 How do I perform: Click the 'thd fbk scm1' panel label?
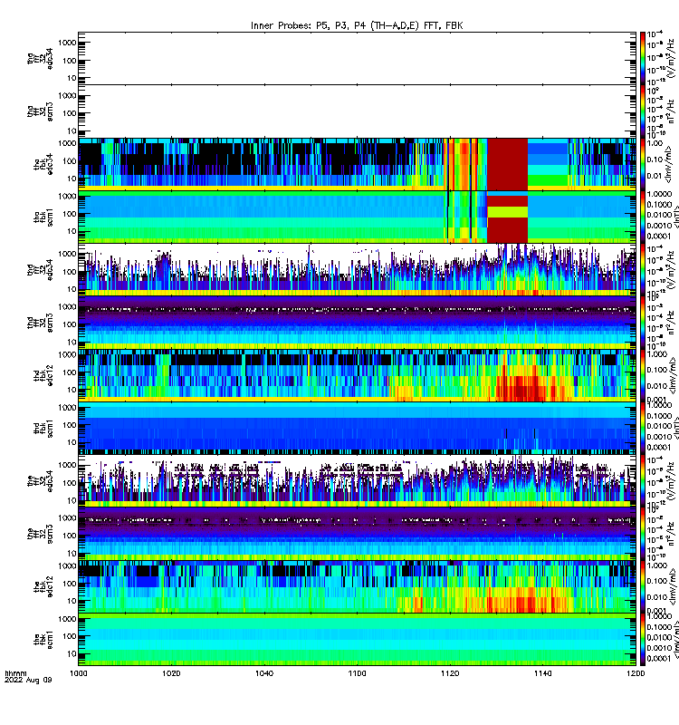tap(43, 428)
